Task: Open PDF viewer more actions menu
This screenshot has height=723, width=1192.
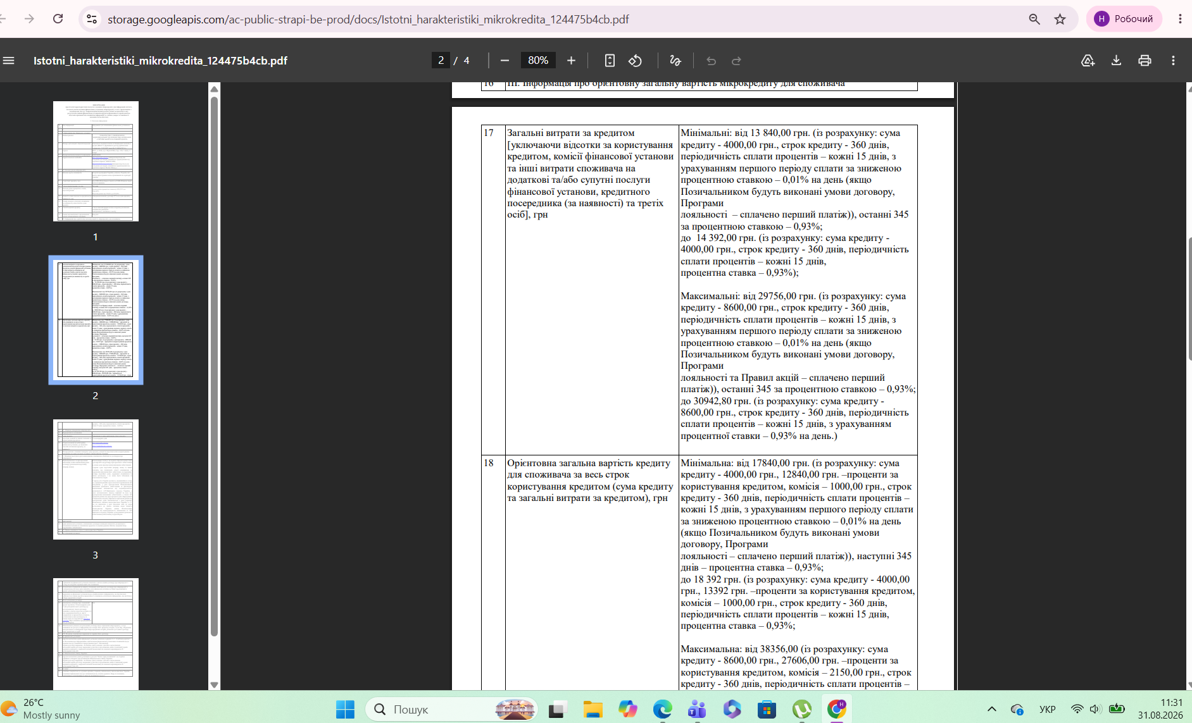Action: pyautogui.click(x=1173, y=61)
